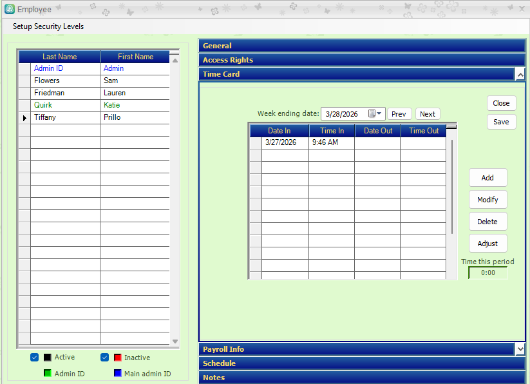Select the 3/27/2026 time card row
The width and height of the screenshot is (530, 384).
pos(348,142)
